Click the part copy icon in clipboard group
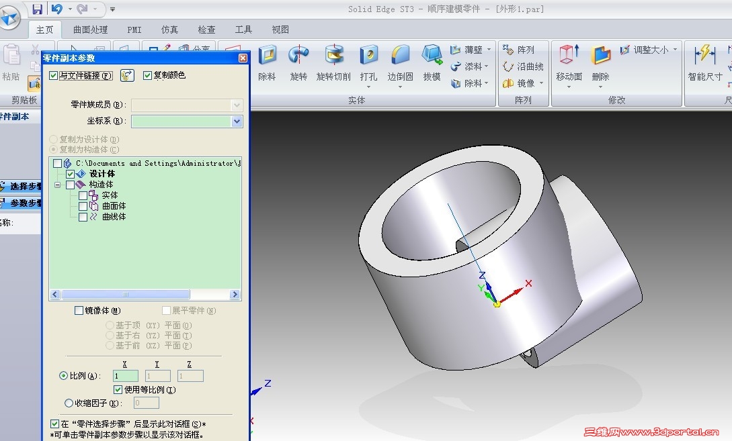 (x=34, y=83)
